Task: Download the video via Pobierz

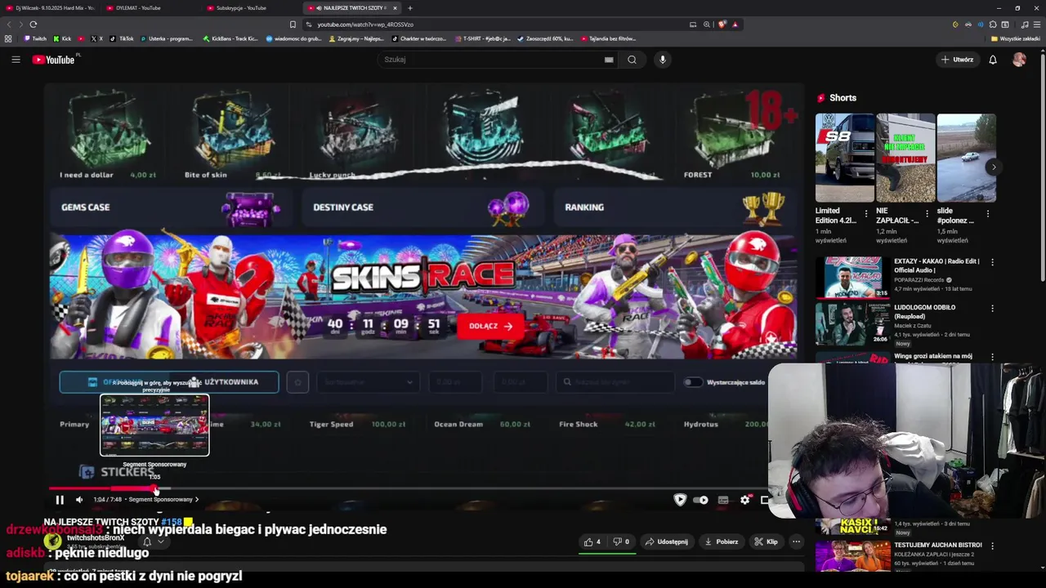Action: pos(722,541)
